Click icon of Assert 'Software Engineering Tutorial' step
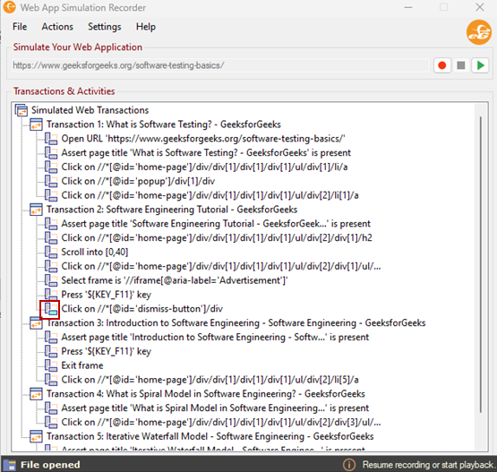 tap(51, 224)
